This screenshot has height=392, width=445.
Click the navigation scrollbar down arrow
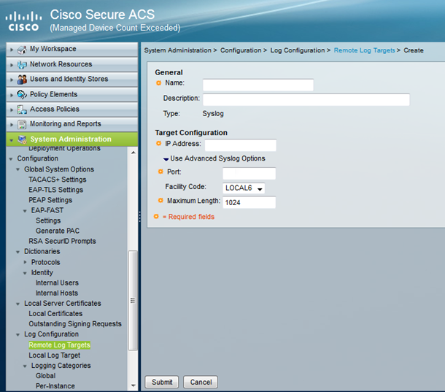tap(133, 385)
